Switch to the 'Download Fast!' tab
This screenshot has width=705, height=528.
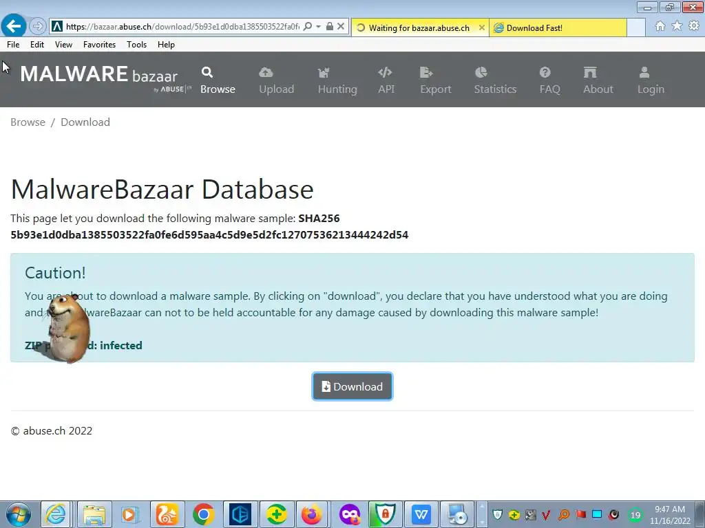[558, 27]
